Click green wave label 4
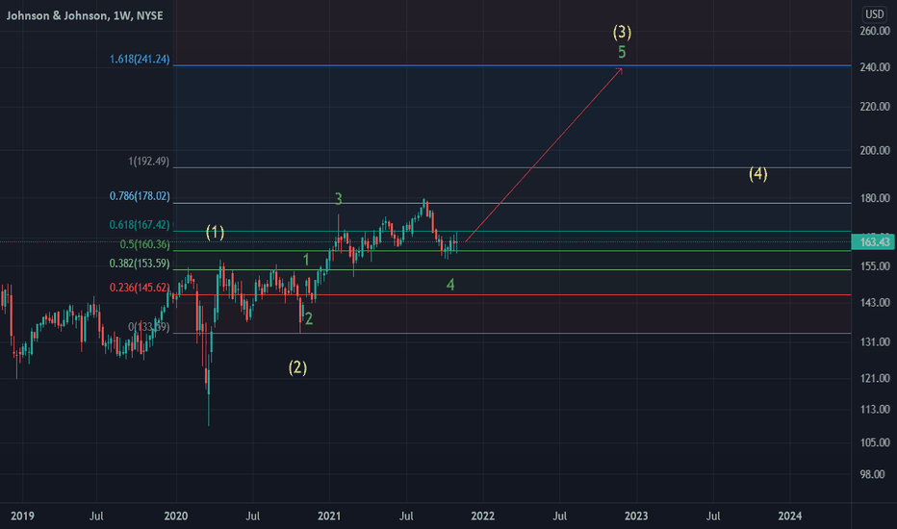 click(x=450, y=285)
